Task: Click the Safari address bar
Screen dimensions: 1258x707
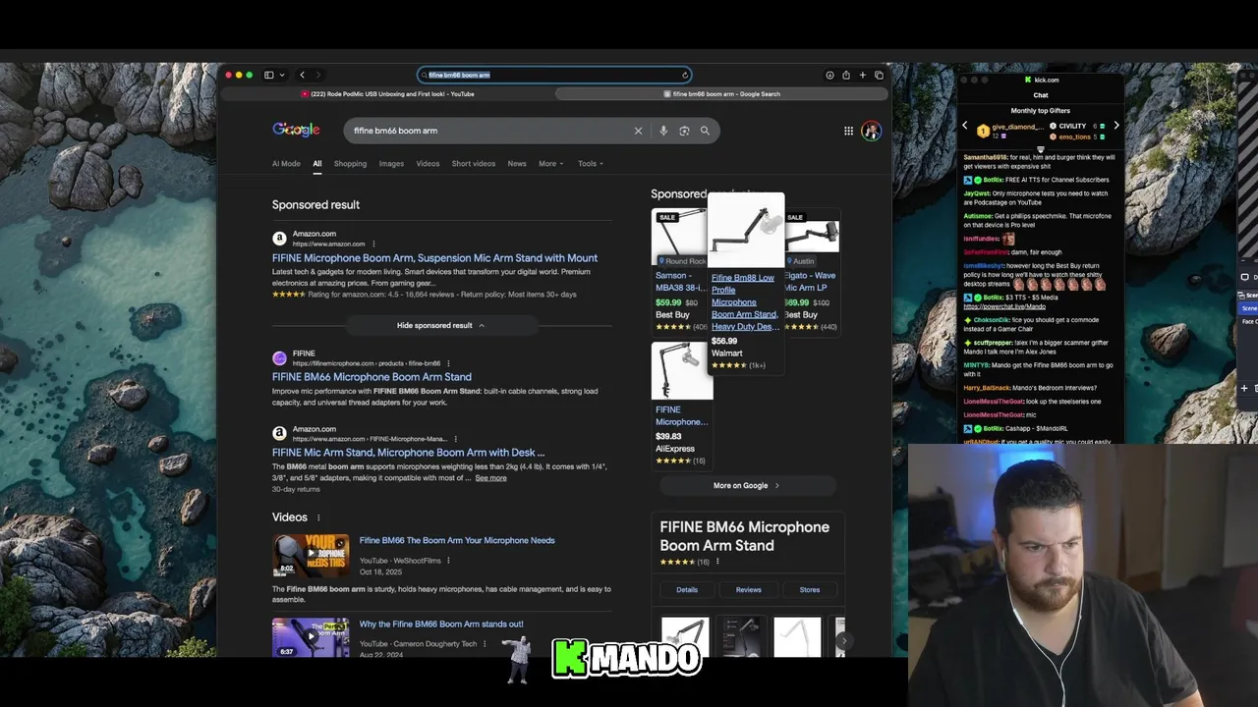Action: click(554, 75)
